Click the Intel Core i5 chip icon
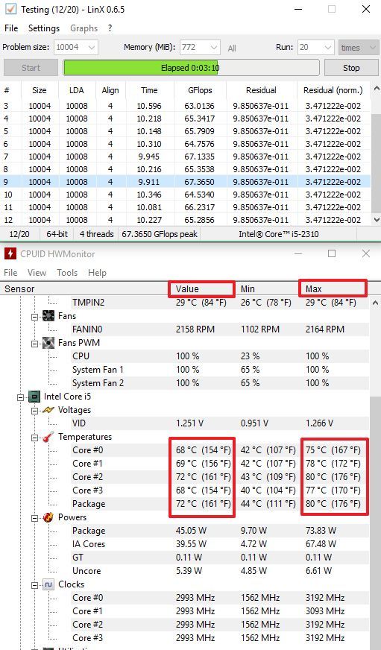This screenshot has width=381, height=650. 34,397
